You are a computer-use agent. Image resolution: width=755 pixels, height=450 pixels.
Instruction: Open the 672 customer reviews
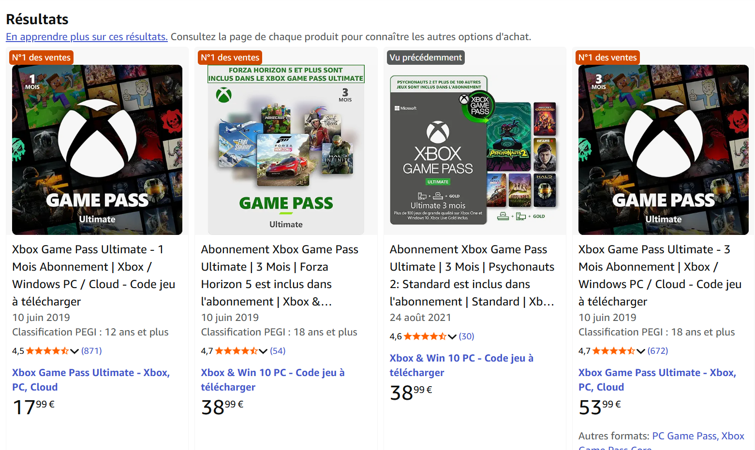(658, 351)
